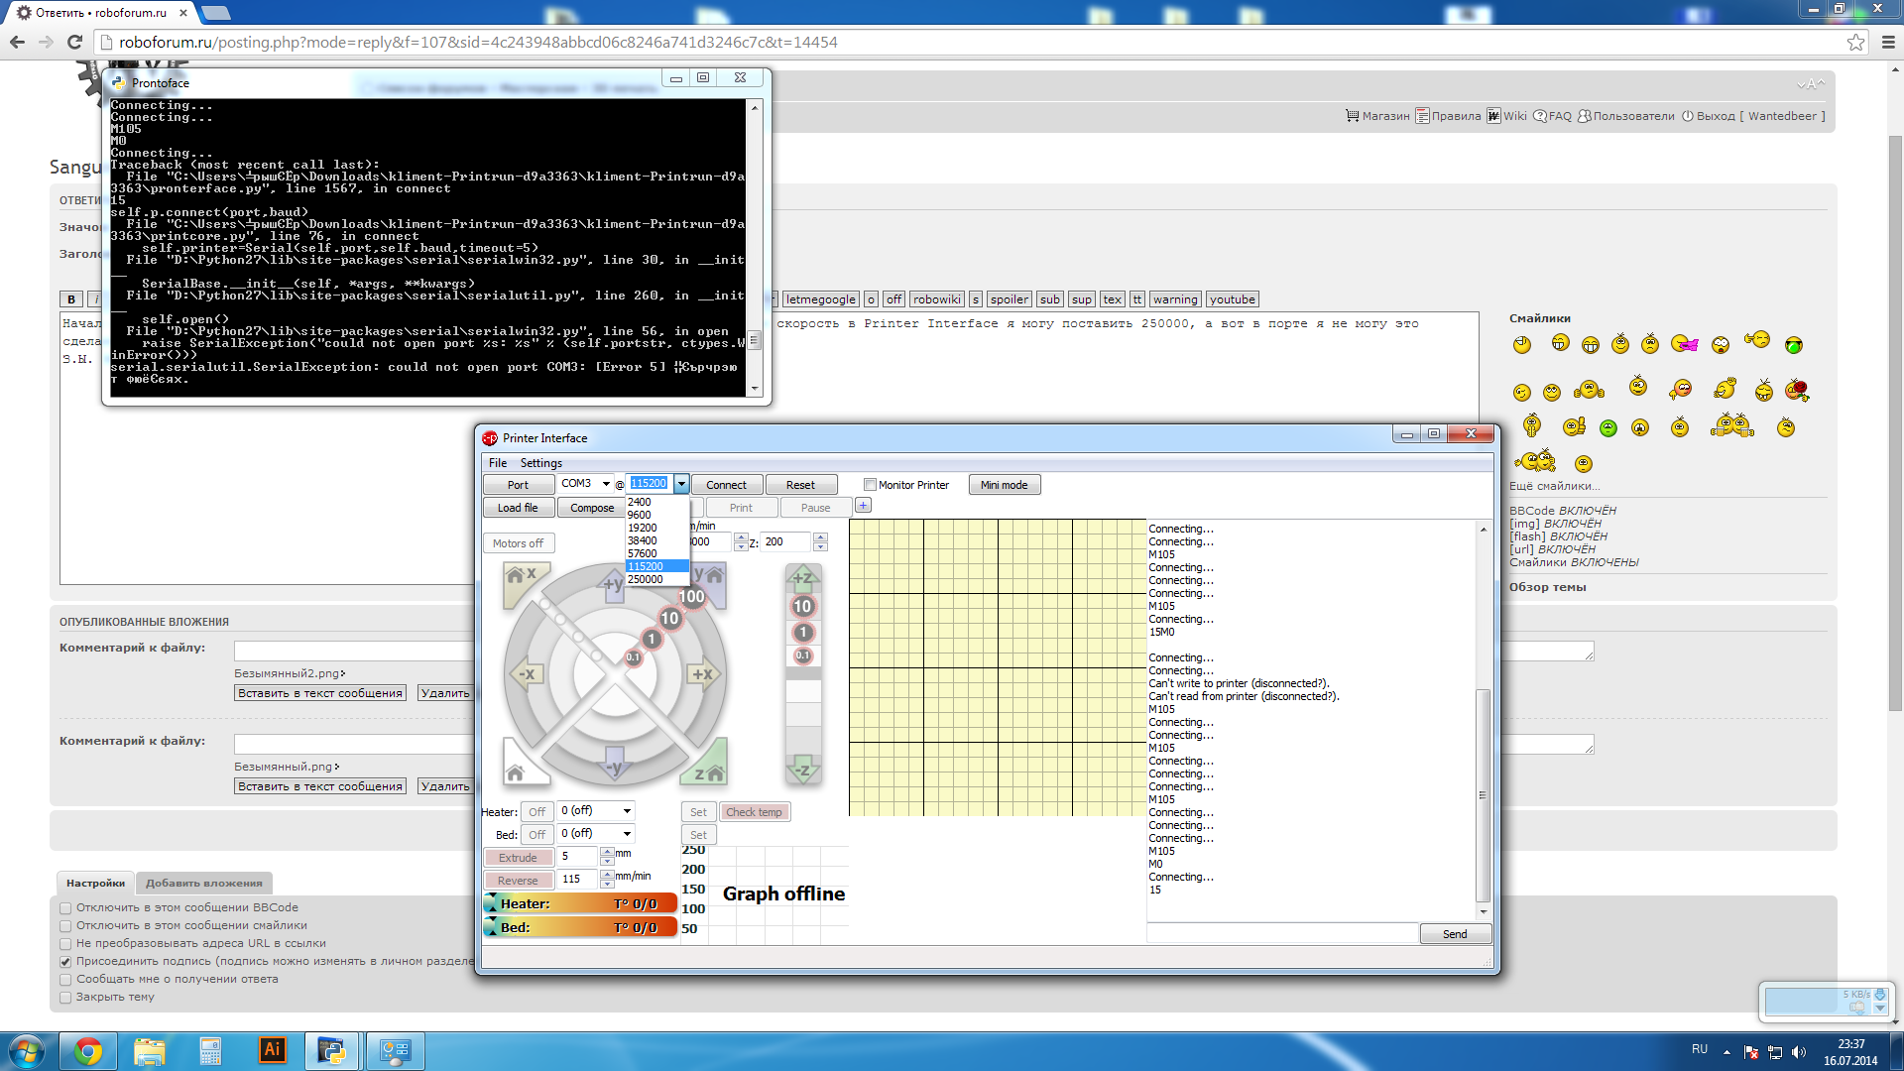Open the COM3 port dropdown

[x=605, y=484]
